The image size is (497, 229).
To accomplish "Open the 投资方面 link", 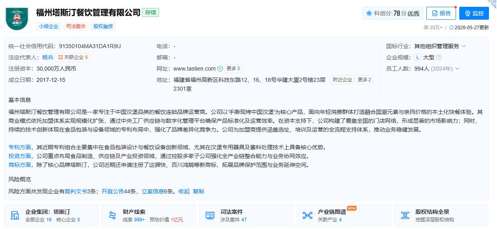I will [x=20, y=156].
